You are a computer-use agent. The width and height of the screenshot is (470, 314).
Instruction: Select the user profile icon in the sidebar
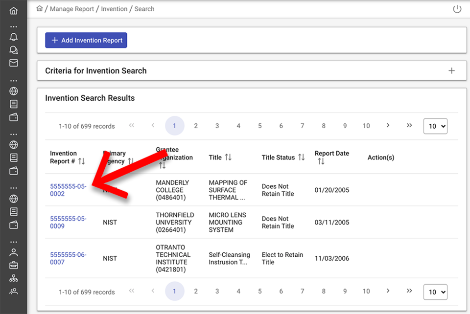click(x=13, y=252)
